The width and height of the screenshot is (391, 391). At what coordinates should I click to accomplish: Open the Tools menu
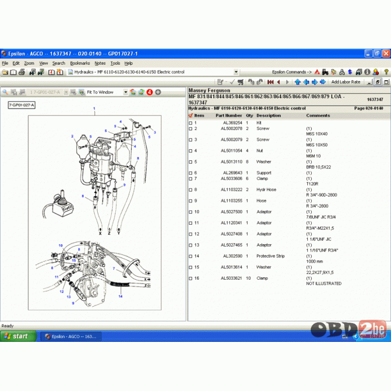pos(115,63)
